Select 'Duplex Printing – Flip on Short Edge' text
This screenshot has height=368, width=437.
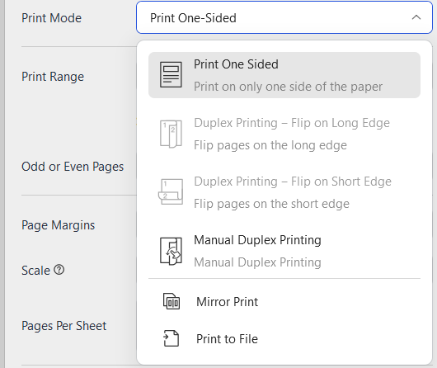pos(293,182)
